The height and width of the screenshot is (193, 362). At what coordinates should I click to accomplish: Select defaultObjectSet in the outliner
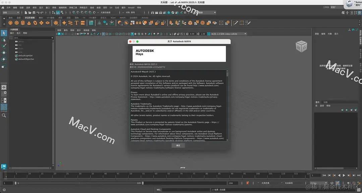[x=26, y=59]
